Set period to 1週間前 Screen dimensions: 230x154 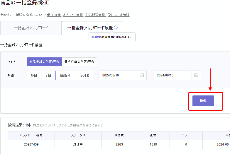65,75
